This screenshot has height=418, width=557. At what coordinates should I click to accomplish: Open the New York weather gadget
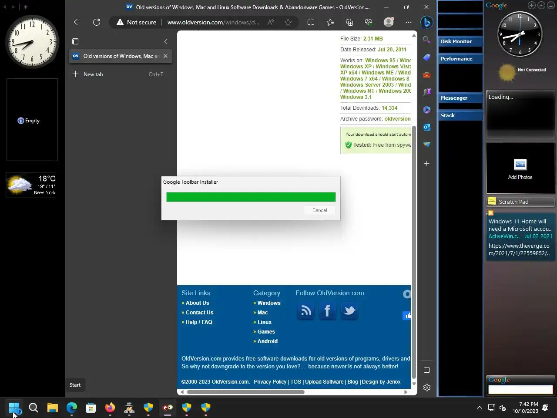coord(31,185)
